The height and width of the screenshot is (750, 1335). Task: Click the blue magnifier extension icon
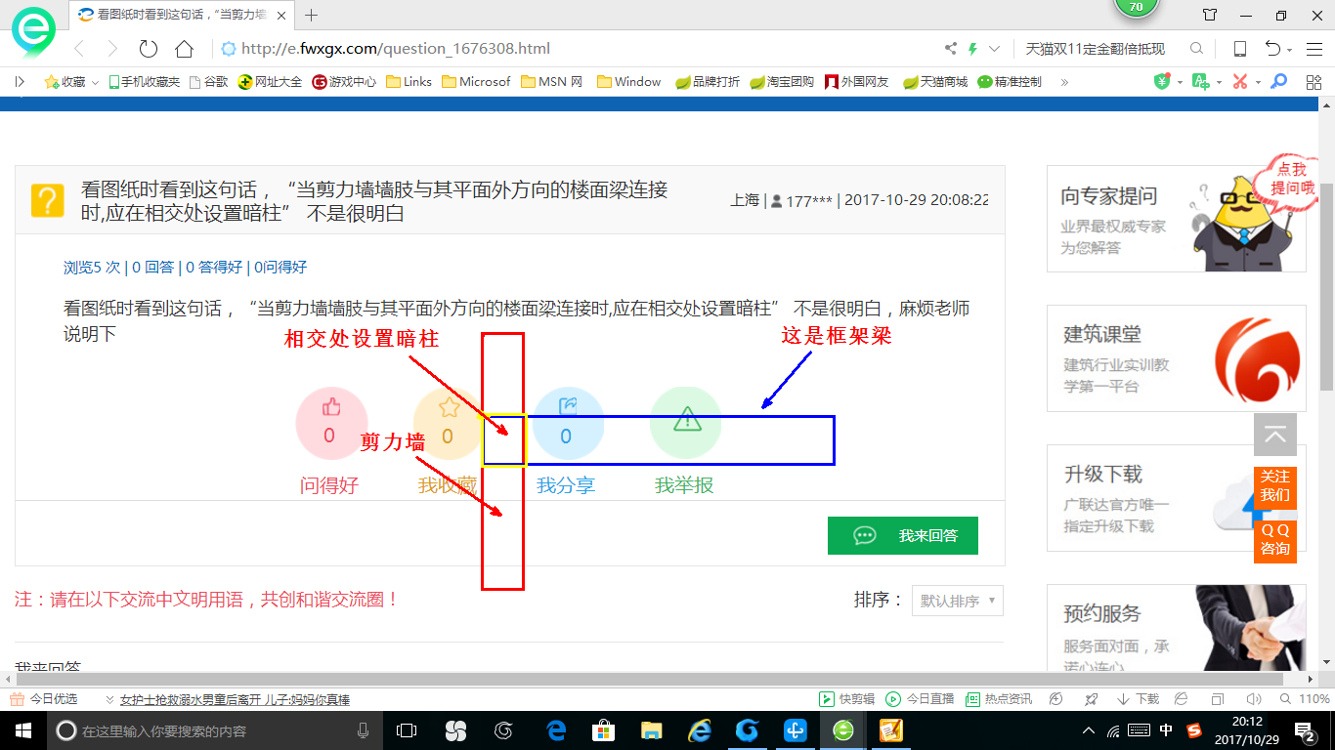[x=1278, y=82]
